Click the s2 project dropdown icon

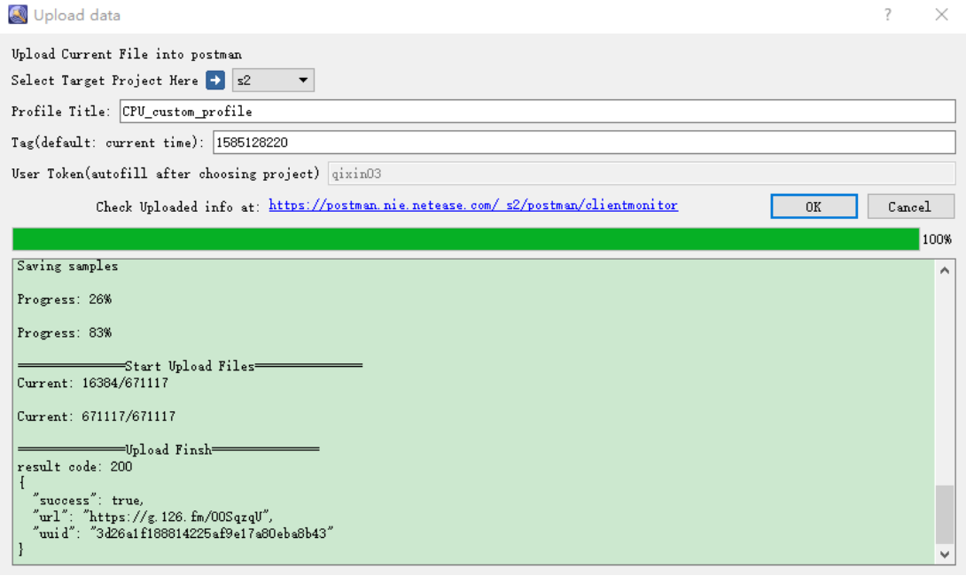(302, 80)
